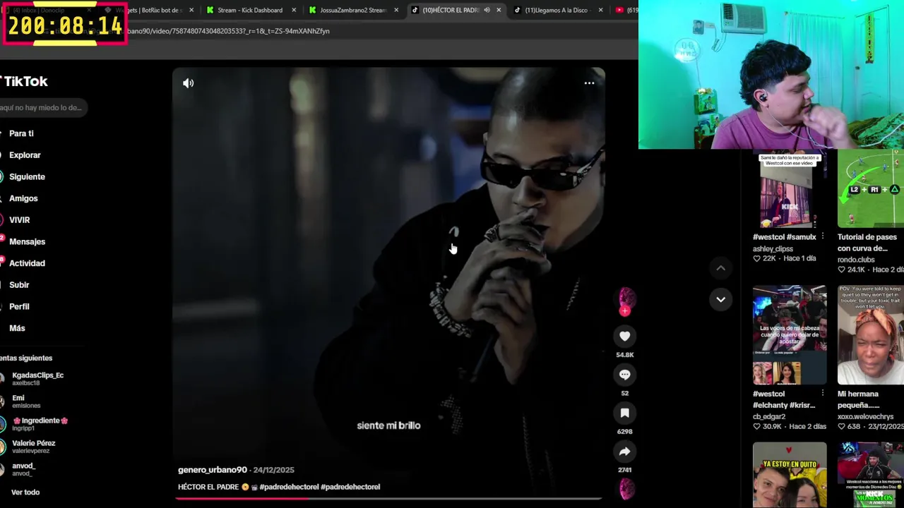This screenshot has width=904, height=508.
Task: Open the spinning music disc icon
Action: tap(626, 488)
